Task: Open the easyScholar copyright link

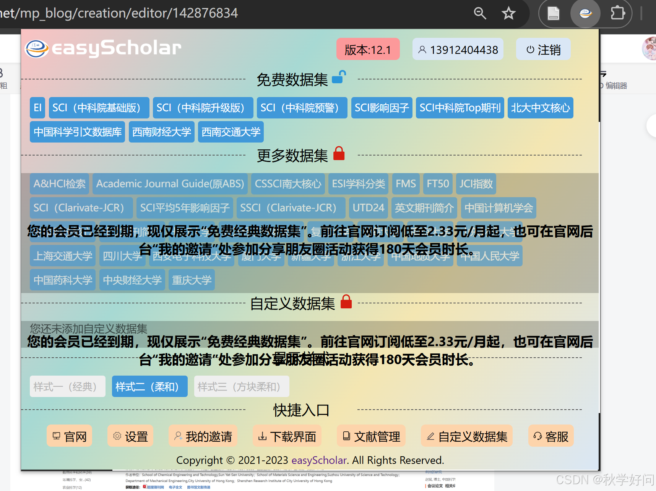Action: coord(319,460)
